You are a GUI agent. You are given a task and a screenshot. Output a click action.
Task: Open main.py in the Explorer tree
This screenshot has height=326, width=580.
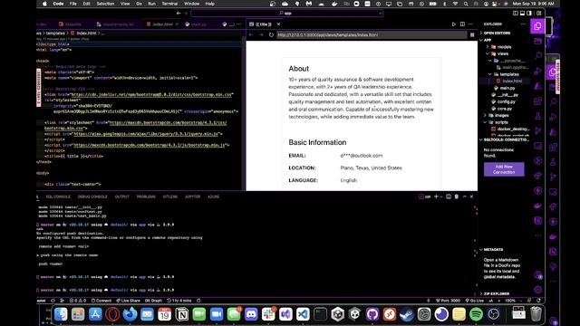[507, 88]
